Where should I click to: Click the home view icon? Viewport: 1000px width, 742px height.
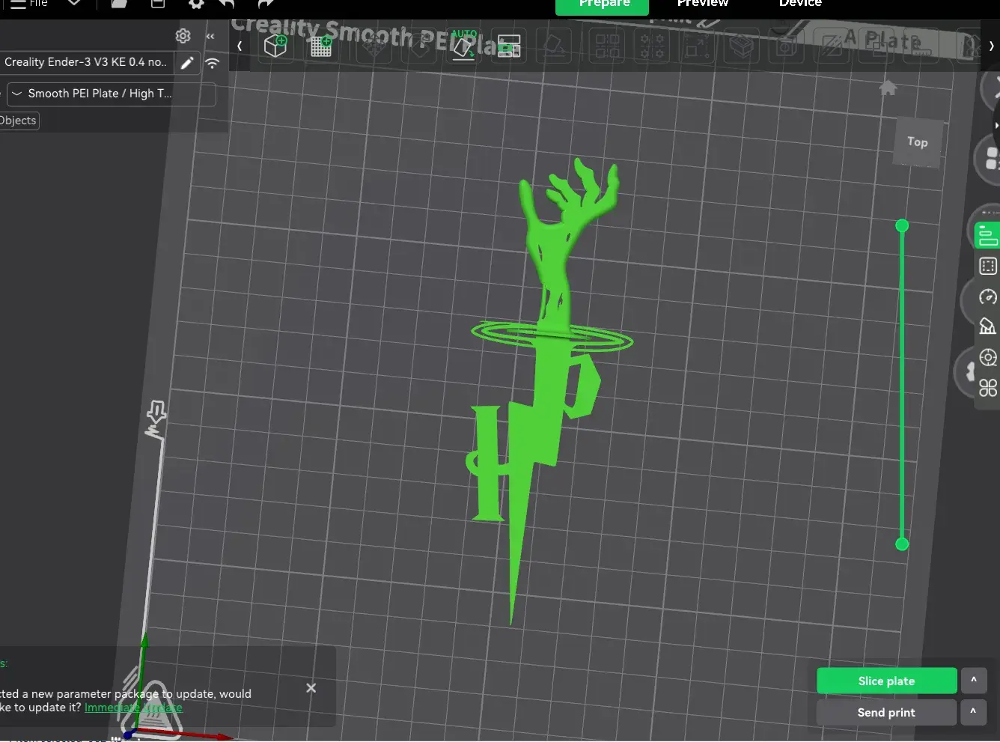[888, 88]
